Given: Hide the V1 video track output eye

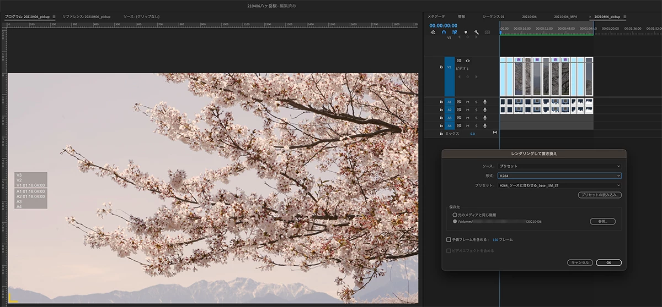Looking at the screenshot, I should pyautogui.click(x=468, y=61).
